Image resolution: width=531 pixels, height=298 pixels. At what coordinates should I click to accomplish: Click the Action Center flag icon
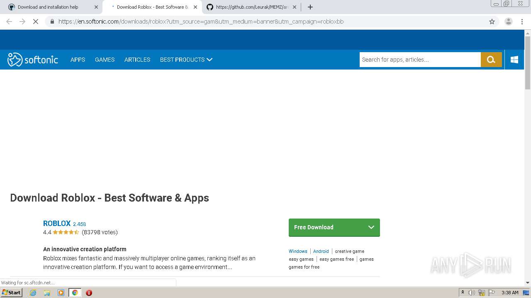click(x=491, y=293)
